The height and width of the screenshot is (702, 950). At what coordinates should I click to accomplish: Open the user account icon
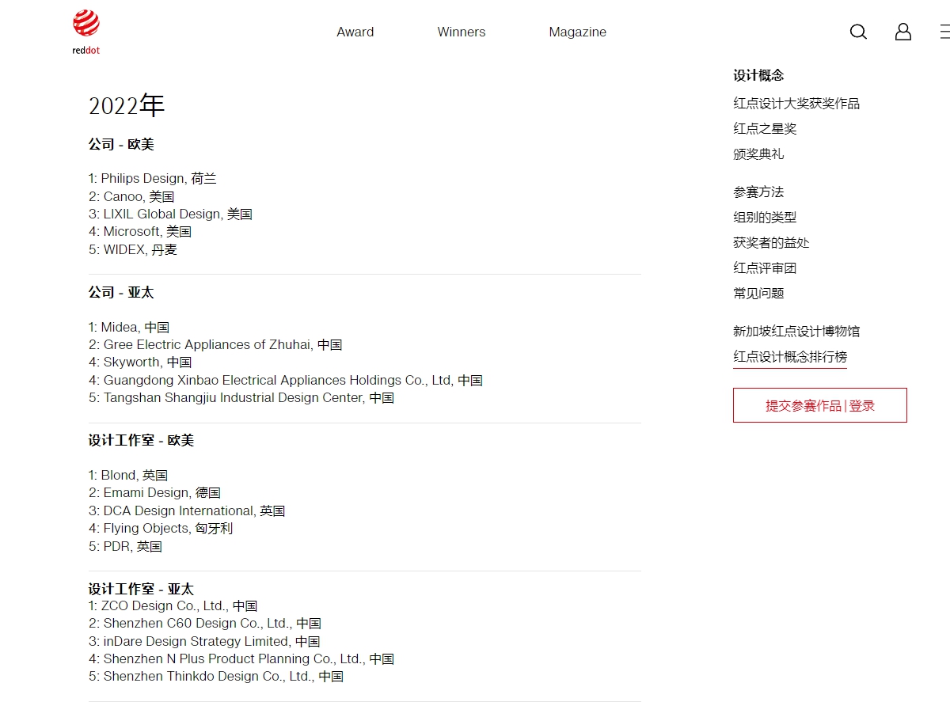[x=903, y=32]
